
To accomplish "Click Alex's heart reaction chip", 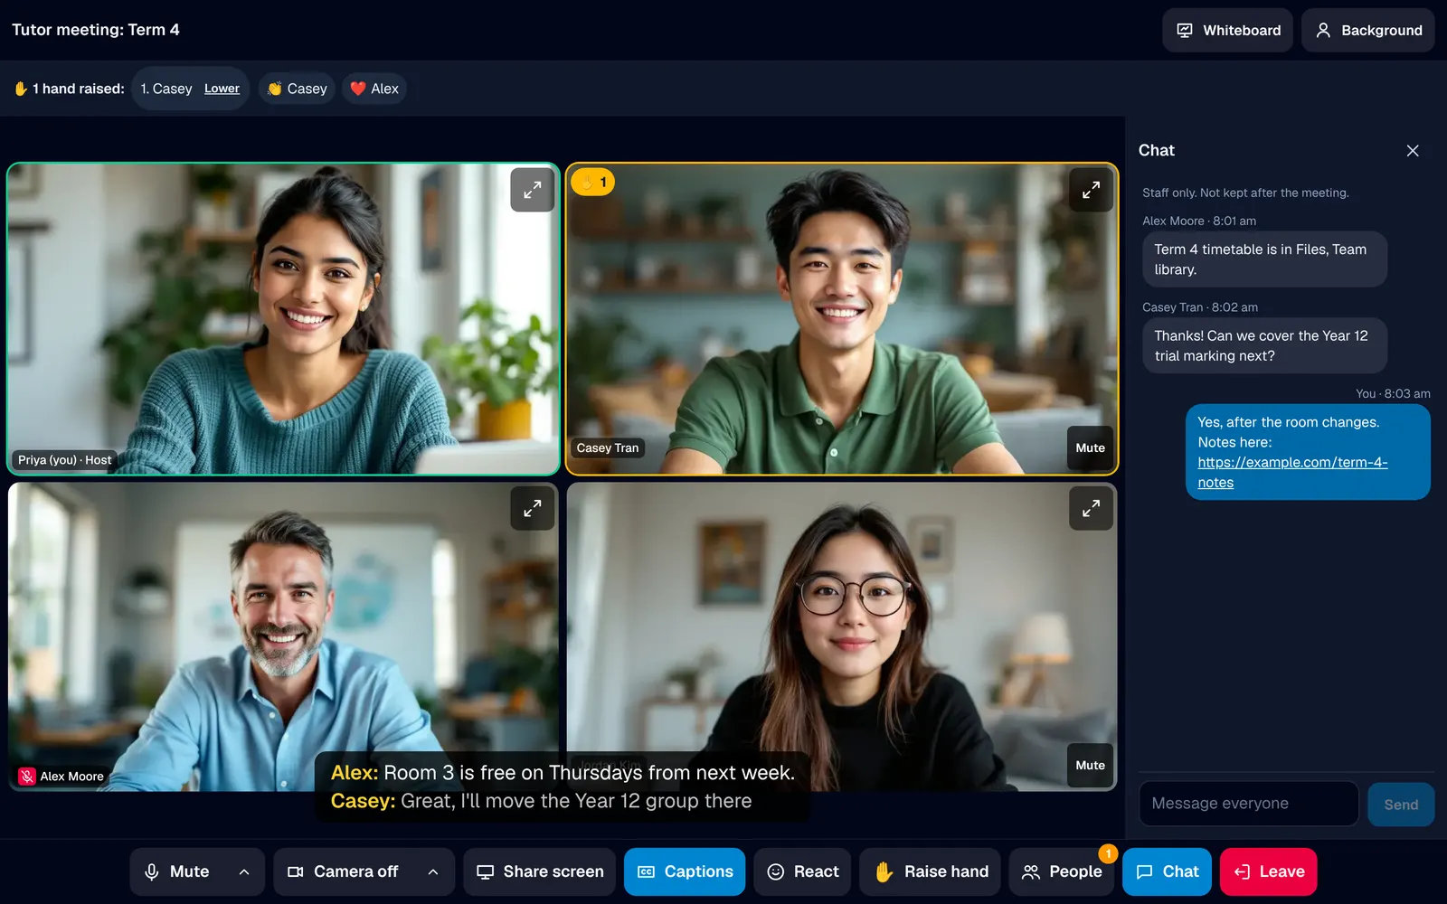I will 374,89.
